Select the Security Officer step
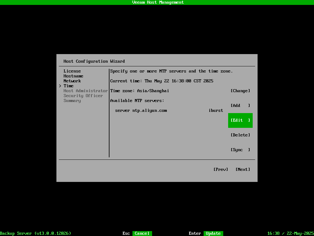This screenshot has width=314, height=236. [83, 96]
